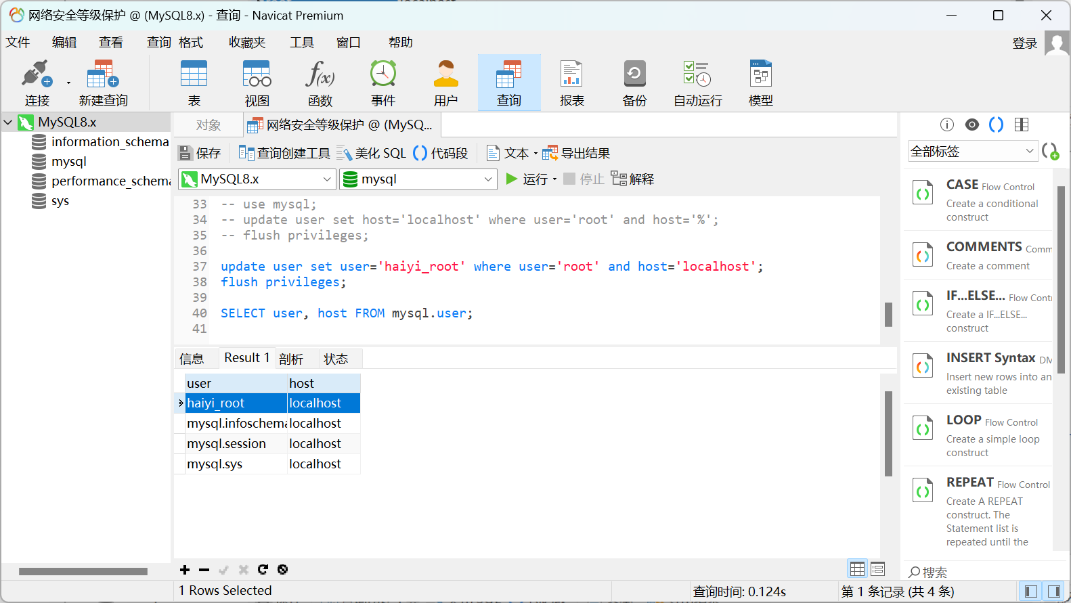Open the 模型 (Model) toolbar icon
Viewport: 1071px width, 603px height.
coord(760,83)
